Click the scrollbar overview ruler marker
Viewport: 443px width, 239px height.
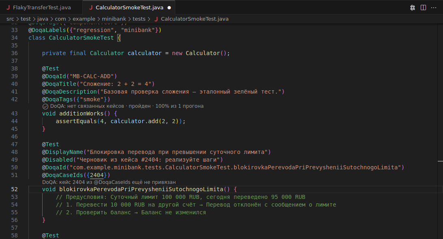coord(440,161)
